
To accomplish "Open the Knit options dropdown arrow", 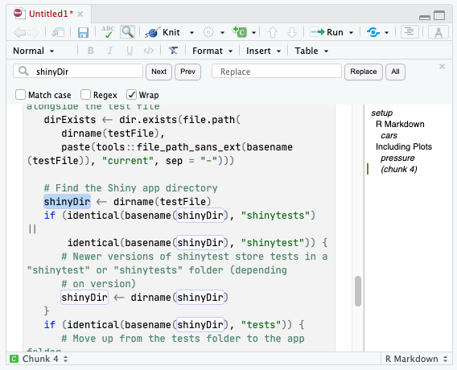I will coord(191,33).
